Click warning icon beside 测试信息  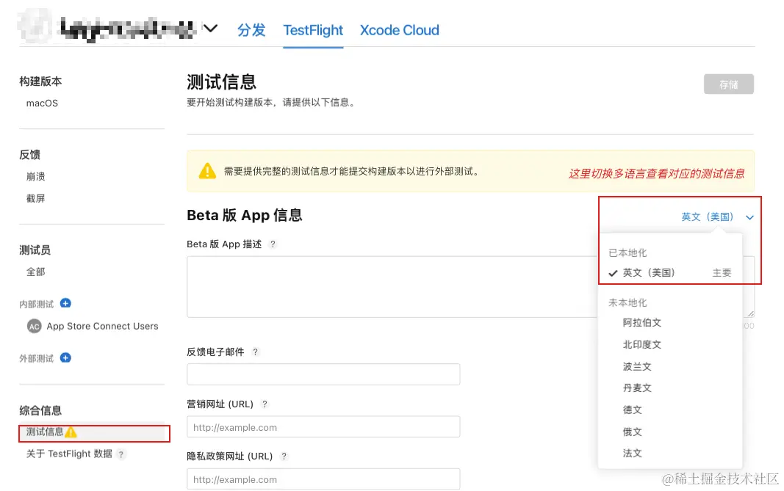(x=71, y=432)
